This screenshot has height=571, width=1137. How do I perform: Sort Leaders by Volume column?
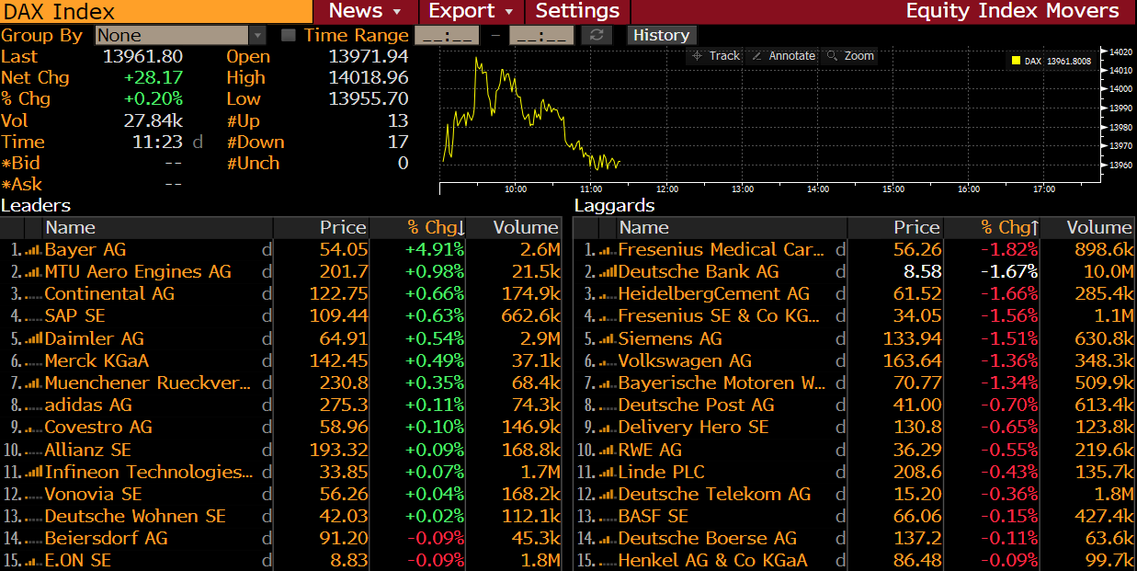point(516,227)
